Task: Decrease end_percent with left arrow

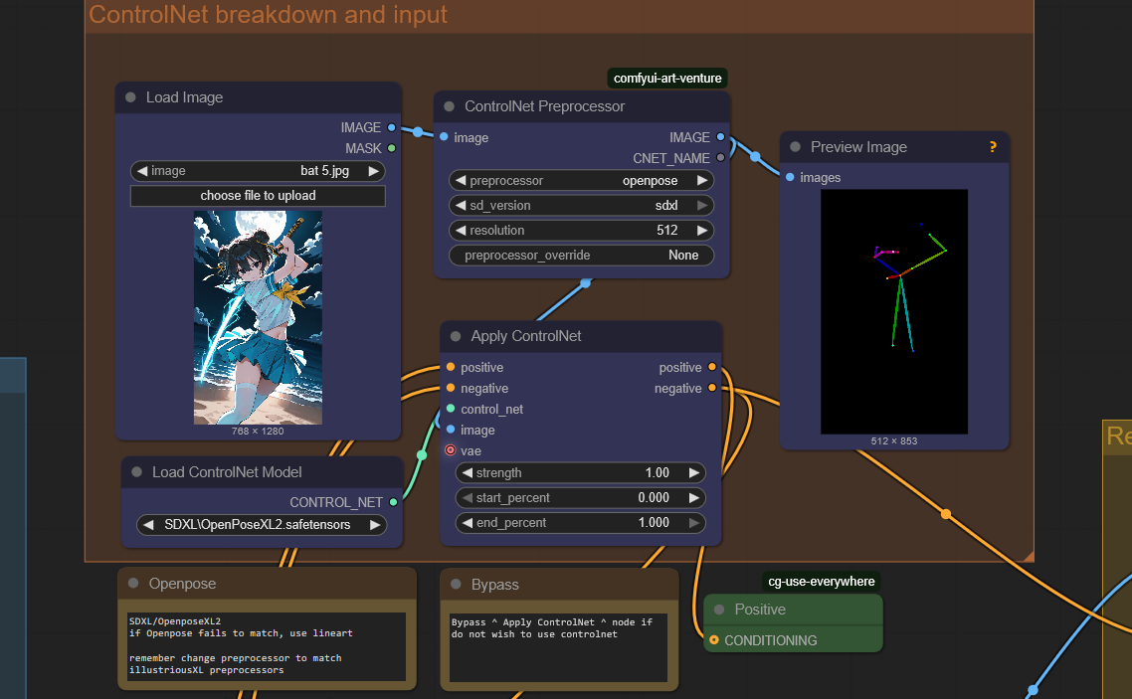Action: point(468,522)
